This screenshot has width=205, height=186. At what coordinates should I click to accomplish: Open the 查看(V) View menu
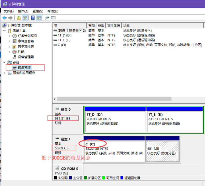click(38, 11)
